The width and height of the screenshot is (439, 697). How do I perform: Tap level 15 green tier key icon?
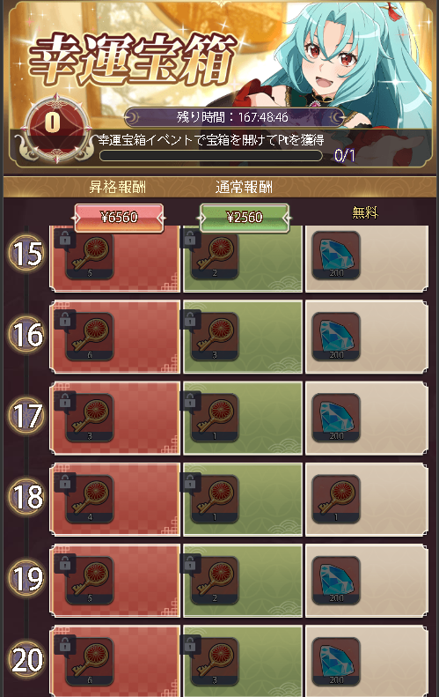point(215,256)
